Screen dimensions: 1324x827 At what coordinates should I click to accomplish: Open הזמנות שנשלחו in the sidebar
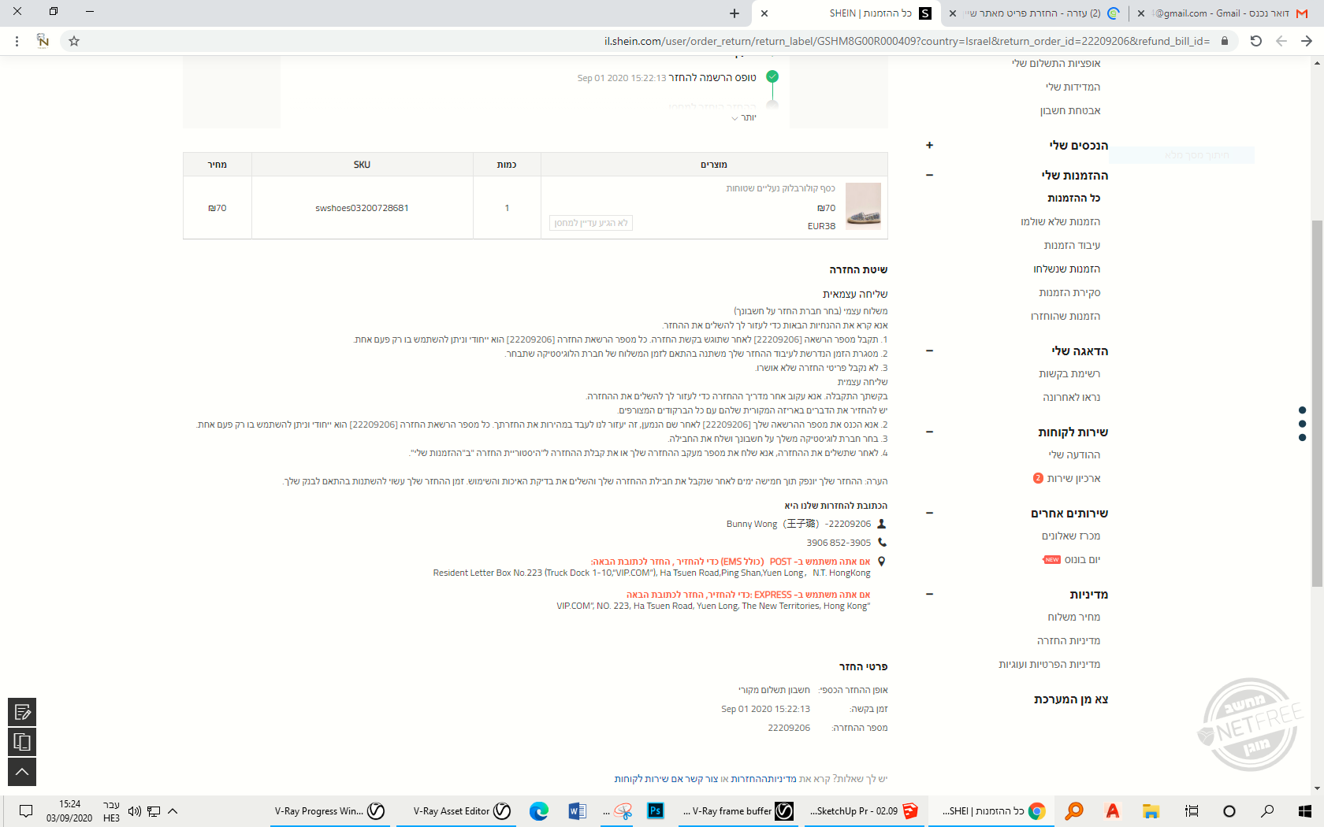(x=1067, y=269)
